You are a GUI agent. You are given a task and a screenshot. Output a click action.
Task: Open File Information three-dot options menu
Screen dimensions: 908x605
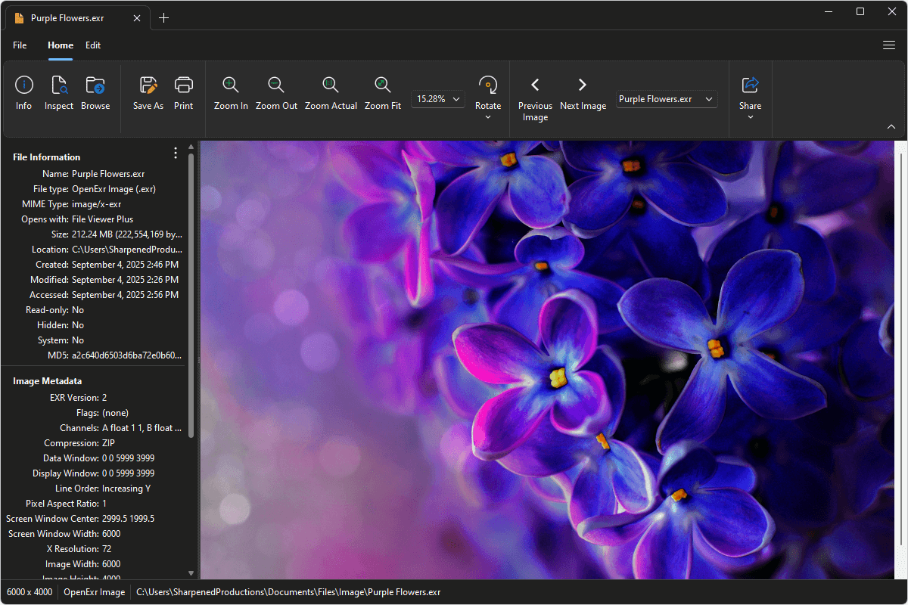(176, 154)
